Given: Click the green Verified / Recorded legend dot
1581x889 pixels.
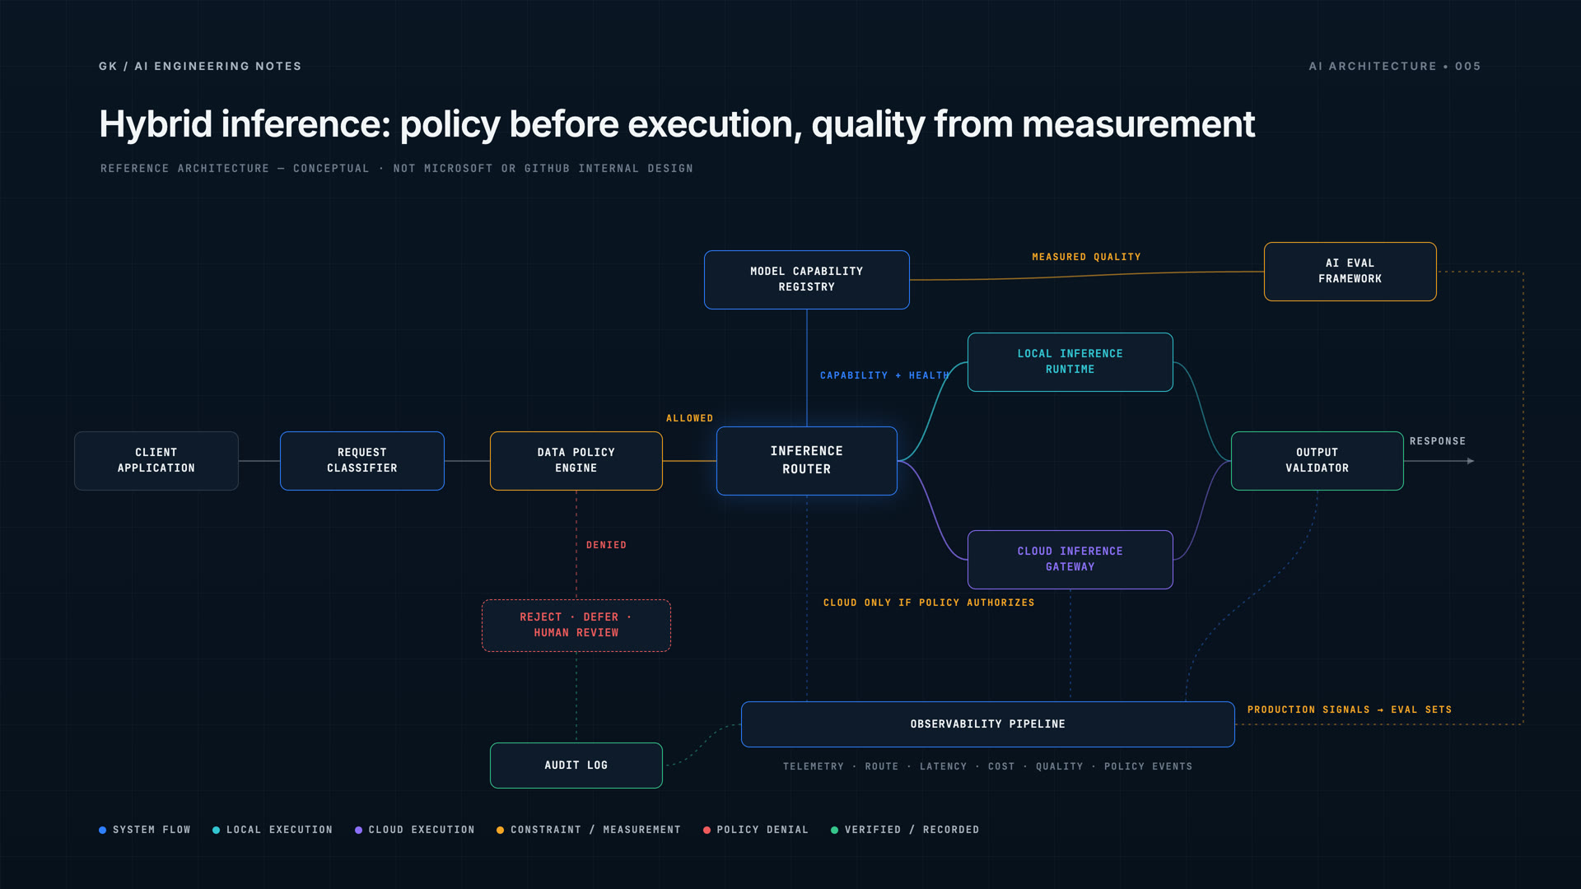Looking at the screenshot, I should pyautogui.click(x=834, y=830).
